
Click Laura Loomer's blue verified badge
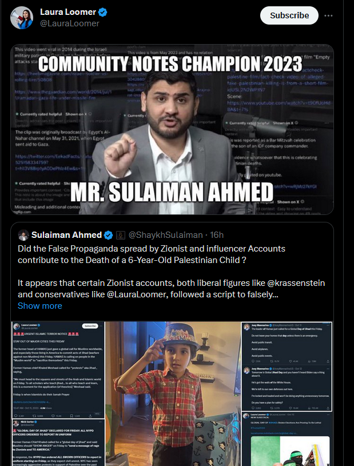pos(103,12)
